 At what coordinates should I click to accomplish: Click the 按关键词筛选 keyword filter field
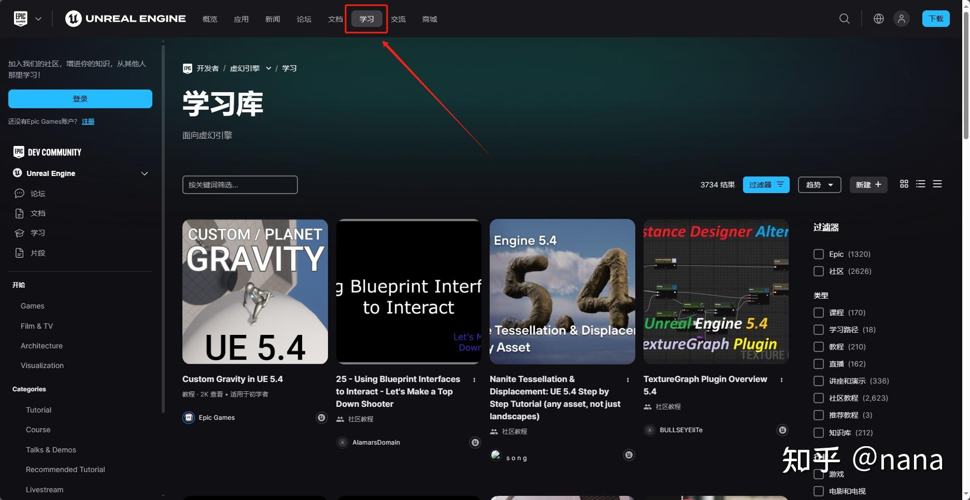click(240, 185)
